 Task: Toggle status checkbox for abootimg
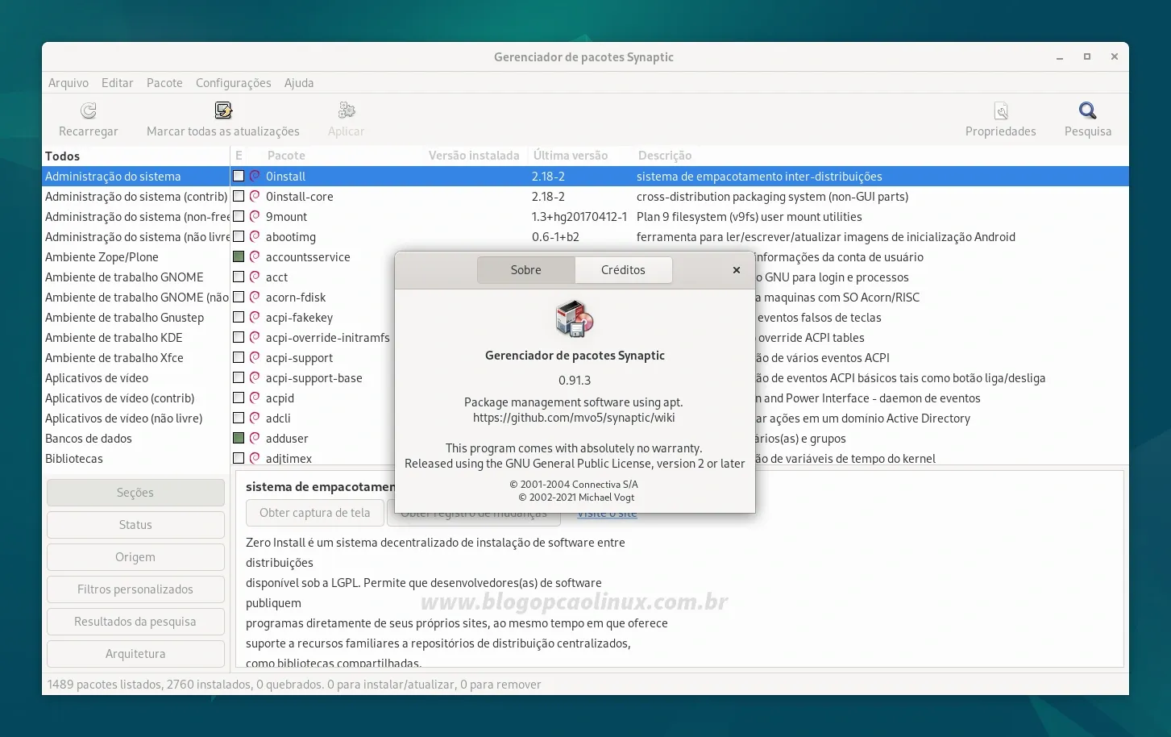[239, 236]
